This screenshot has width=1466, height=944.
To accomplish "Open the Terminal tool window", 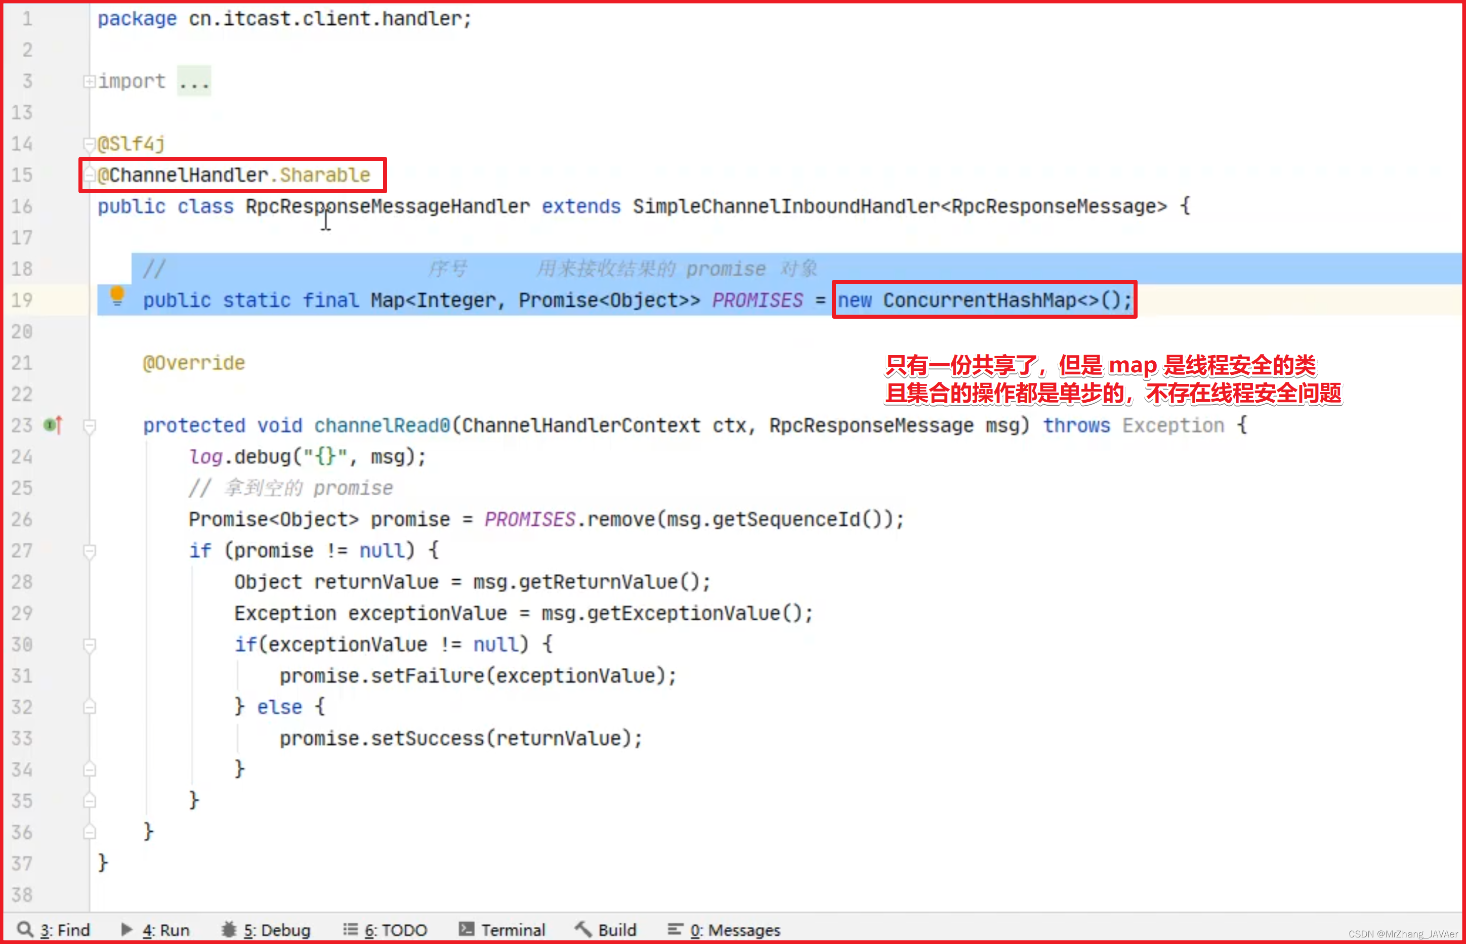I will pyautogui.click(x=501, y=929).
